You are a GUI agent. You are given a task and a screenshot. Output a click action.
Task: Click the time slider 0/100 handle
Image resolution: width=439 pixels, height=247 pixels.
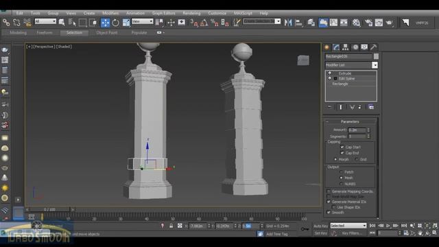(49, 209)
